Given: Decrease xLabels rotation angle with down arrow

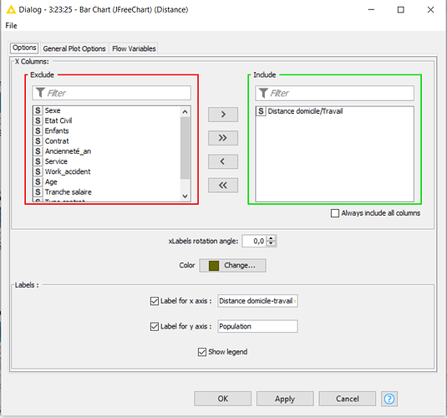Looking at the screenshot, I should [271, 243].
